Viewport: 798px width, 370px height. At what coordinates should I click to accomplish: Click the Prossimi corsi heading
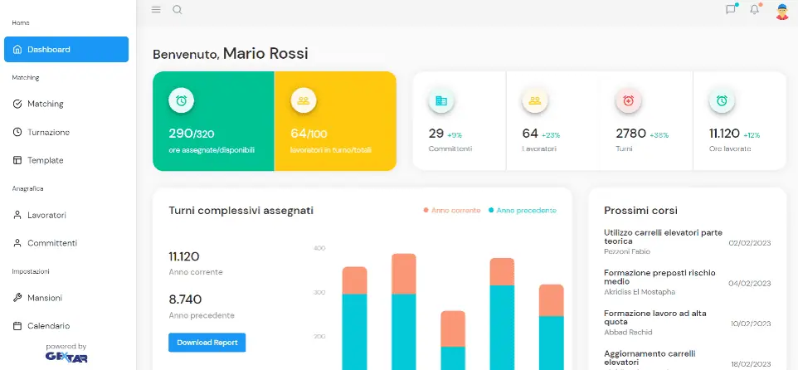point(640,211)
